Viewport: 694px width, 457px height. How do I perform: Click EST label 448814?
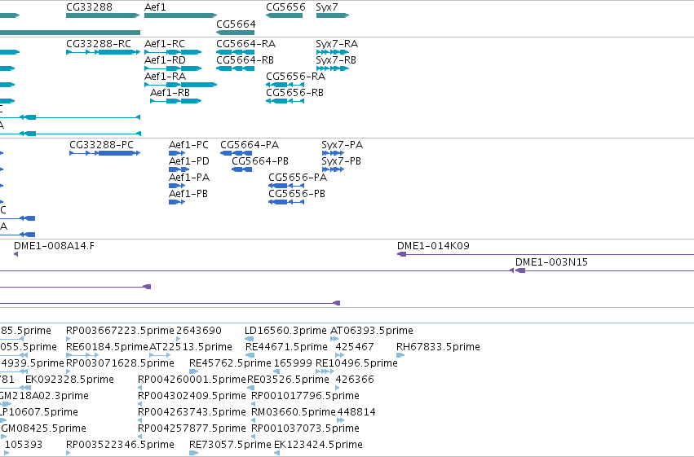tap(356, 412)
